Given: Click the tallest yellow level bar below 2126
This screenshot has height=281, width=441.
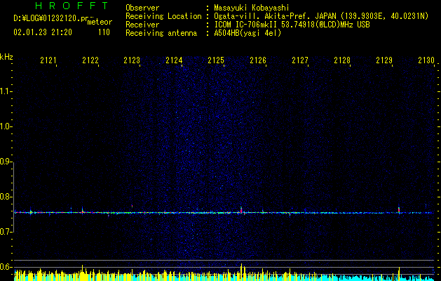Looking at the screenshot, I should [x=241, y=273].
